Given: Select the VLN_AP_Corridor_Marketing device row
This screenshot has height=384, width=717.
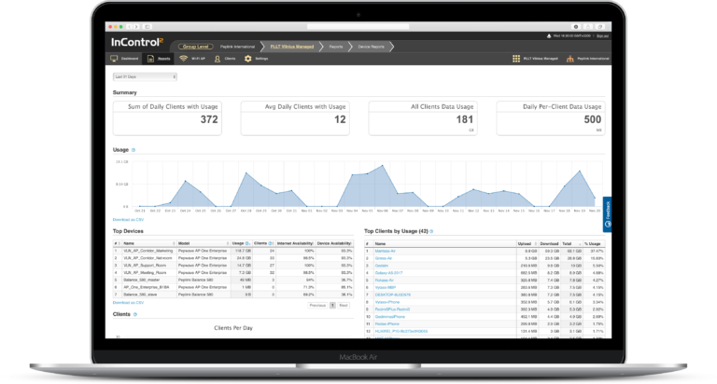Looking at the screenshot, I should [x=233, y=251].
